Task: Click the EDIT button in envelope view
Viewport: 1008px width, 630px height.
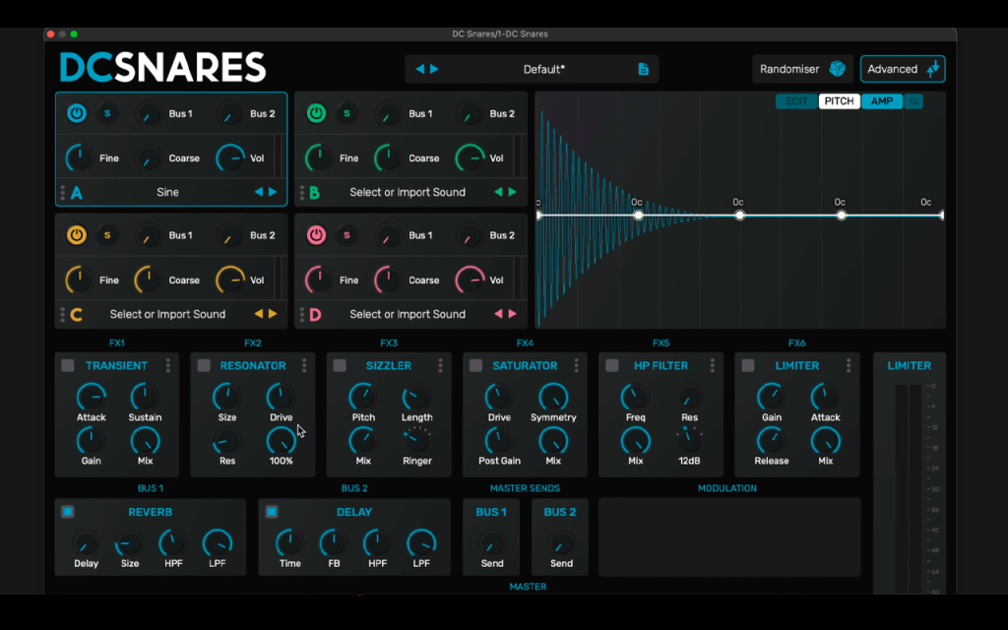Action: coord(795,101)
